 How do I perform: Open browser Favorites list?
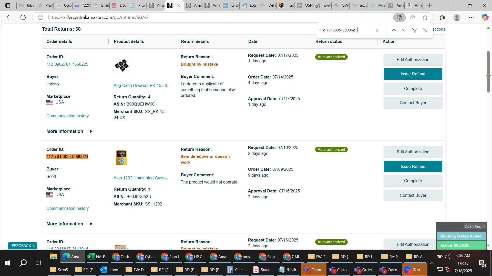442,17
